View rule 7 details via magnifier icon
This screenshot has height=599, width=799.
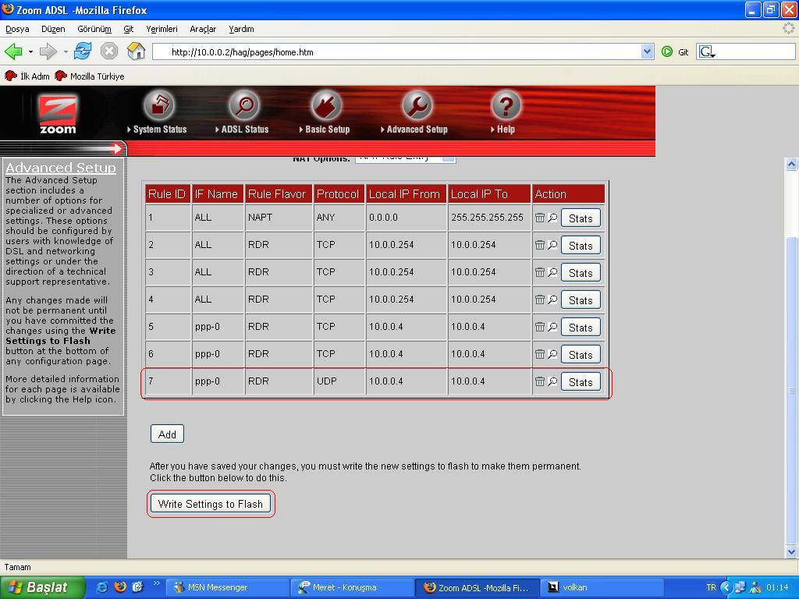pos(552,381)
